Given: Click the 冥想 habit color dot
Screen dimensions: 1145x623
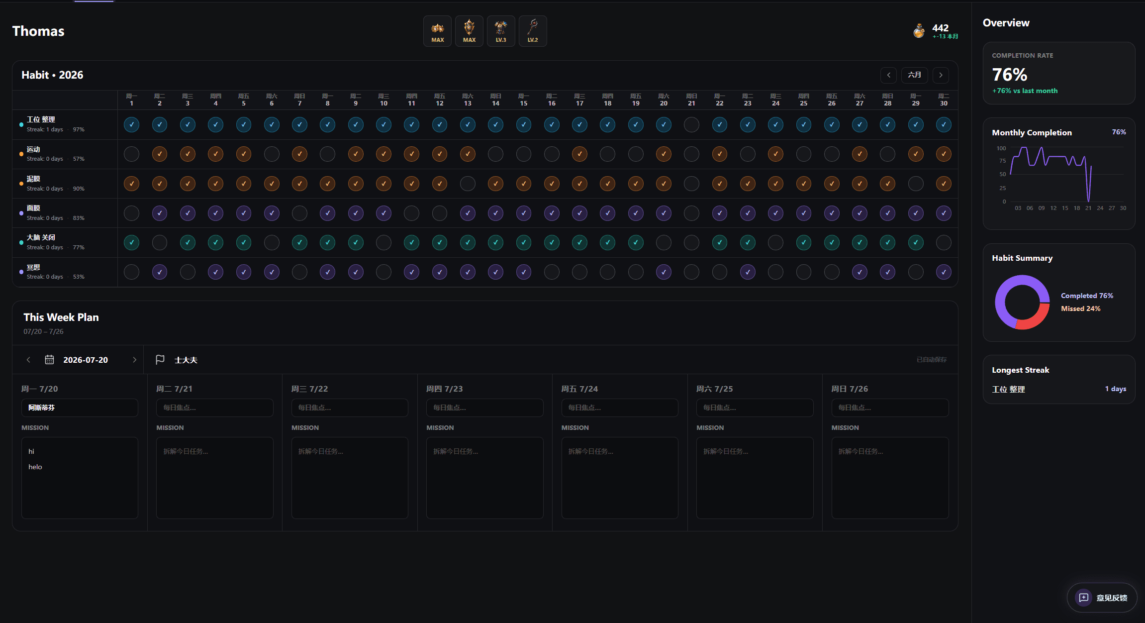Looking at the screenshot, I should pyautogui.click(x=21, y=272).
